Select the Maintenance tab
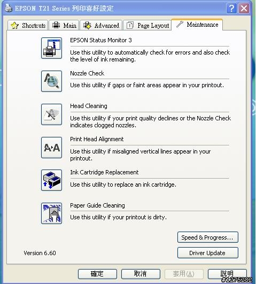The height and width of the screenshot is (284, 256). pos(197,25)
